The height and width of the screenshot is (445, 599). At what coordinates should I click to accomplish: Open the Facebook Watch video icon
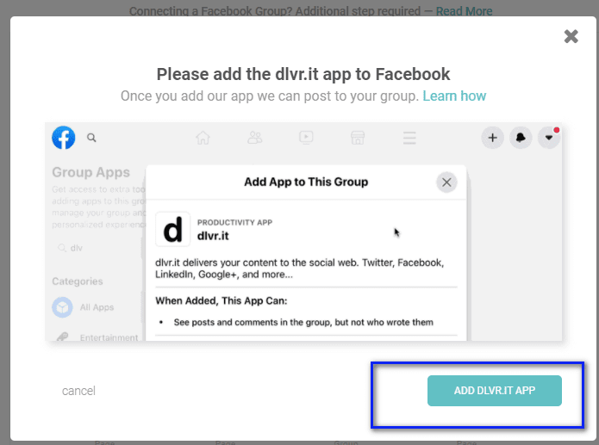pyautogui.click(x=306, y=138)
